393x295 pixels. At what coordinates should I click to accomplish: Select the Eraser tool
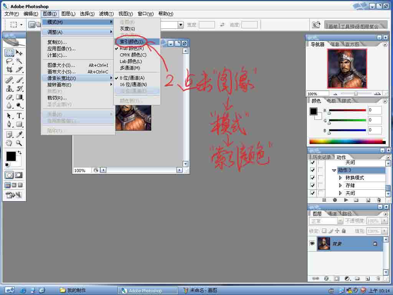[x=9, y=97]
